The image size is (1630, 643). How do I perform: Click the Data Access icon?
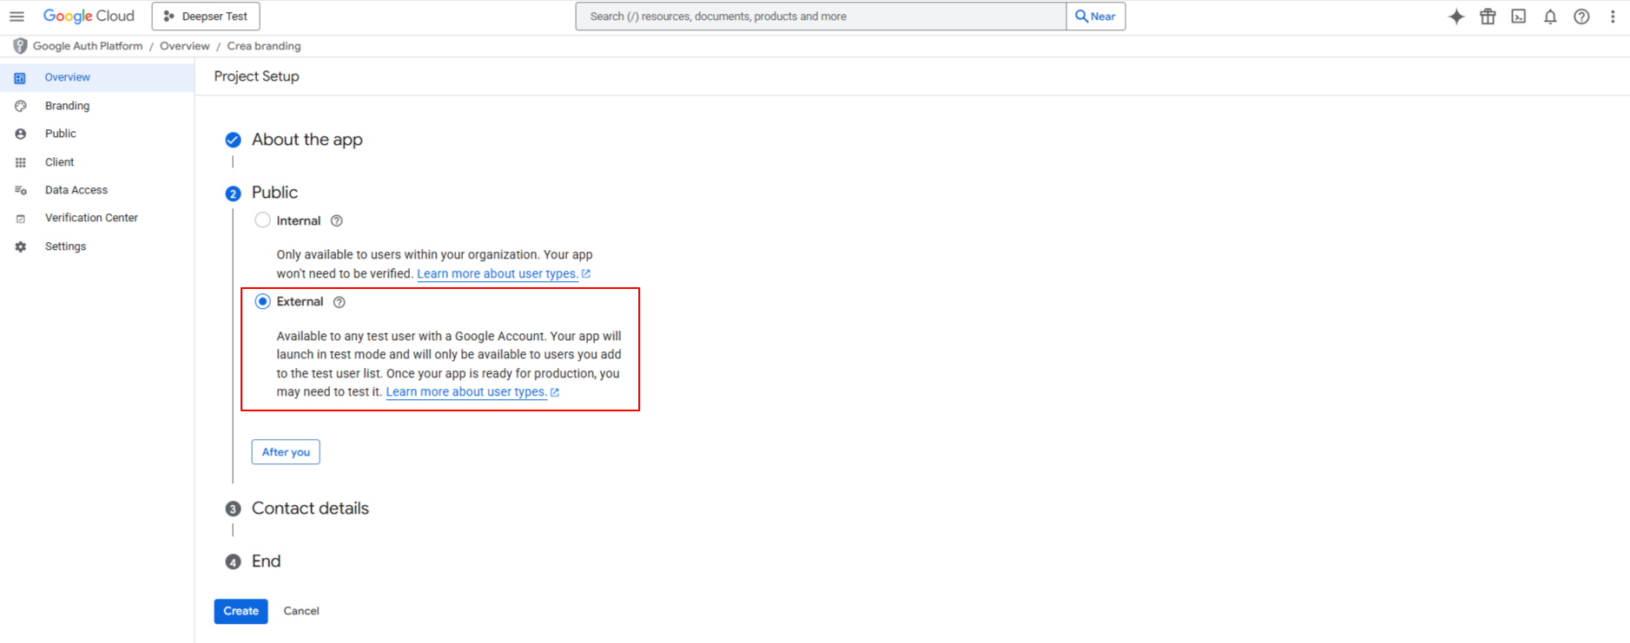(x=20, y=190)
